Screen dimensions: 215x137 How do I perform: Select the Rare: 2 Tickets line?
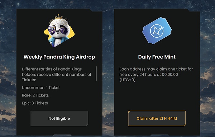click(x=35, y=95)
